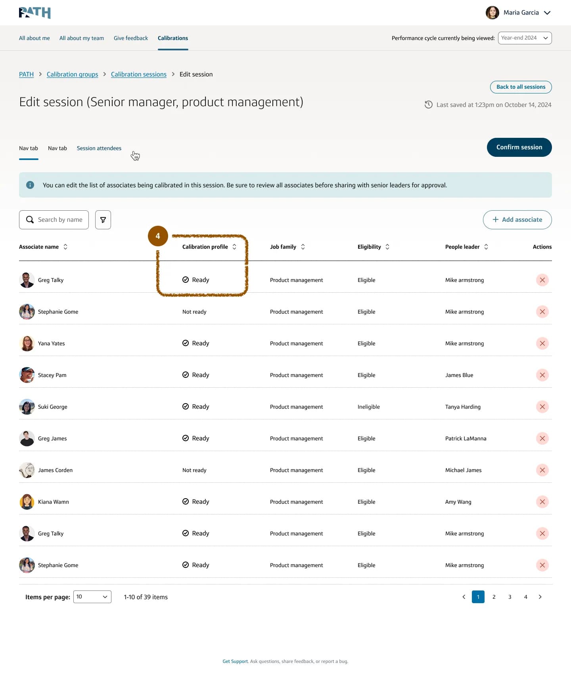Screen dimensions: 571x678
Task: Click the Amy Wang people leader cell
Action: pyautogui.click(x=458, y=502)
